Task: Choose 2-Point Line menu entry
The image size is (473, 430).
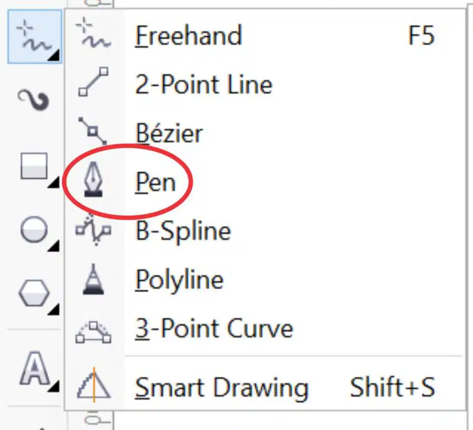Action: (x=265, y=84)
